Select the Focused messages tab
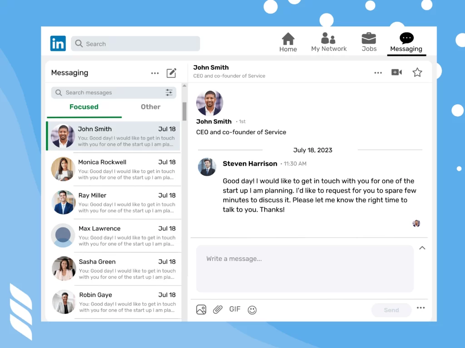Viewport: 465px width, 348px height. 84,107
